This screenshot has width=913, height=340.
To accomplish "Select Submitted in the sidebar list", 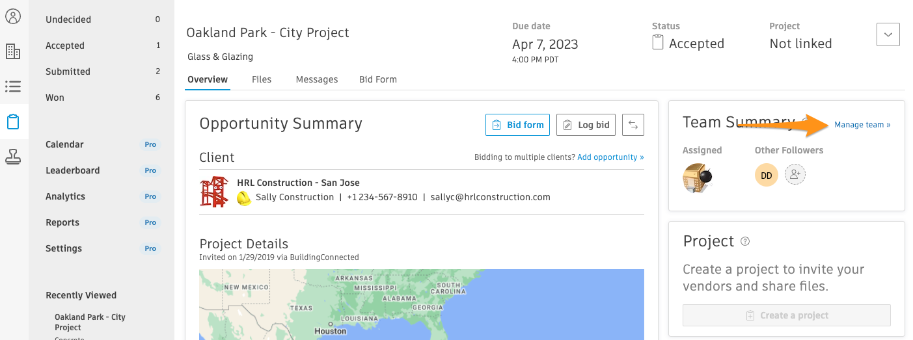I will pos(103,72).
